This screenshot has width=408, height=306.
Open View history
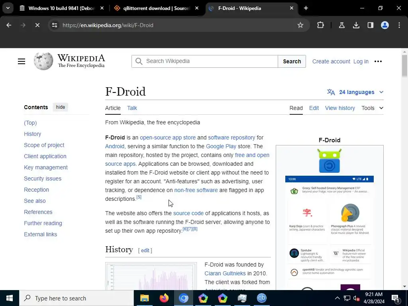pos(340,108)
